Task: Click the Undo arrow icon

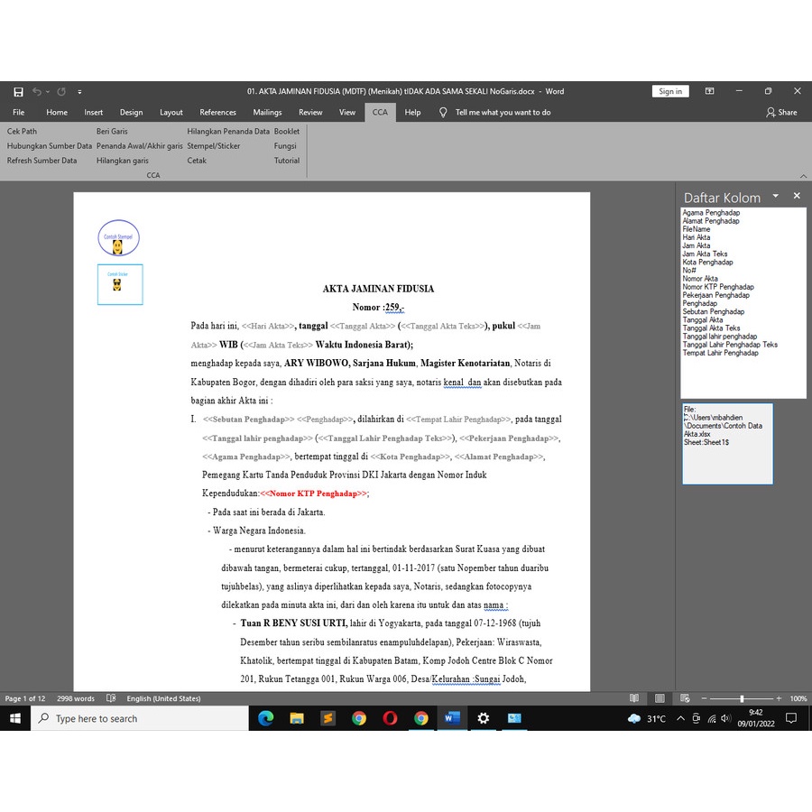Action: (x=37, y=91)
